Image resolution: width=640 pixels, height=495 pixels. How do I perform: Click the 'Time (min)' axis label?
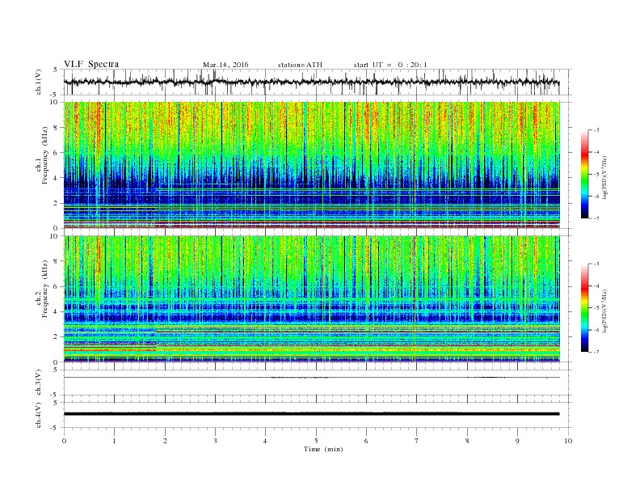323,449
